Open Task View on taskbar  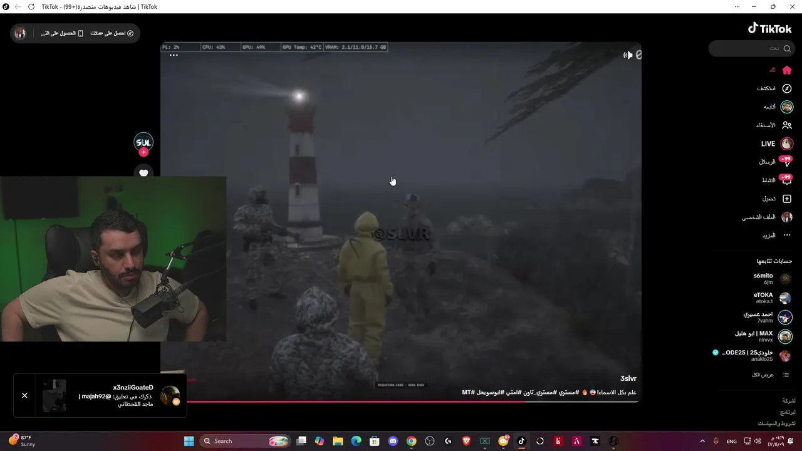[301, 441]
